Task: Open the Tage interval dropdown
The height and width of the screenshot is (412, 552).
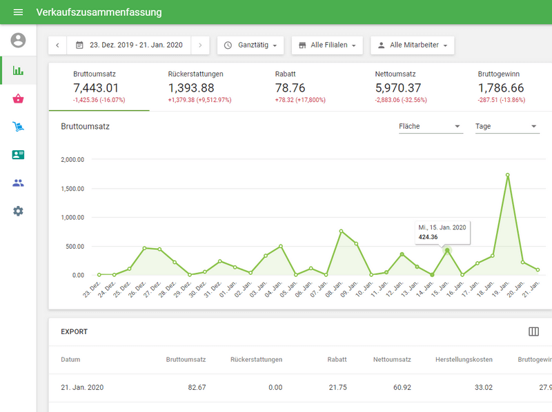Action: [506, 127]
